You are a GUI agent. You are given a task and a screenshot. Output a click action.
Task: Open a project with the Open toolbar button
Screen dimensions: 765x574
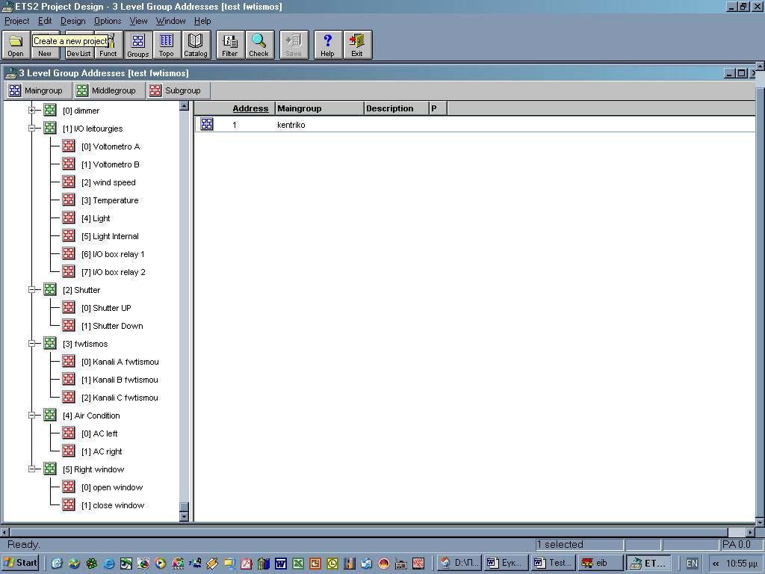[x=16, y=45]
